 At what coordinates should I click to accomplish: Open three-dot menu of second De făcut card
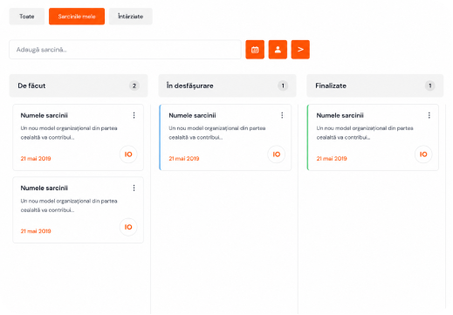134,188
